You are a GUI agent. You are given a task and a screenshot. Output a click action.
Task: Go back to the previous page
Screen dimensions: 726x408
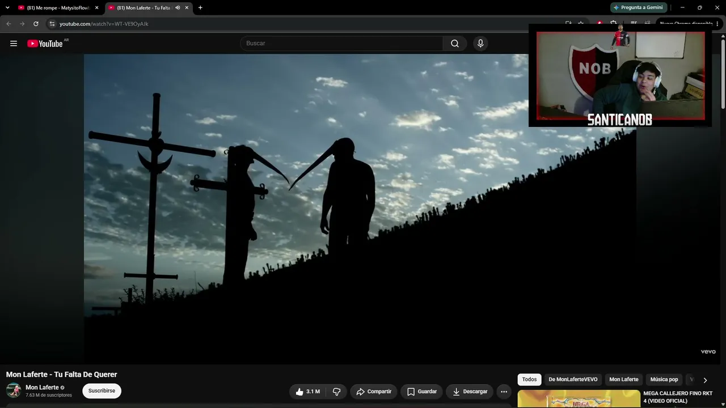coord(9,24)
